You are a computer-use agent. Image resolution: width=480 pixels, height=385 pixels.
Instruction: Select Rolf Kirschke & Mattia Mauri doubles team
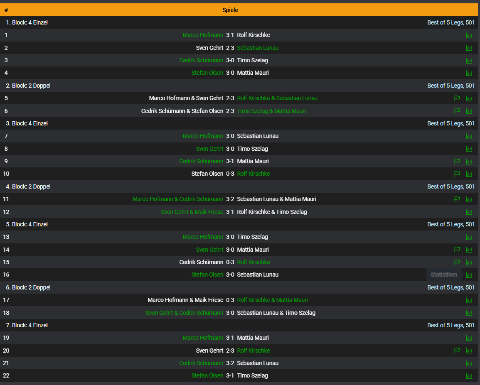coord(272,300)
